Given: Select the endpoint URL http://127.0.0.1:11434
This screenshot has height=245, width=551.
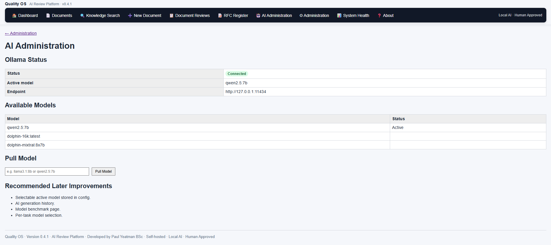Looking at the screenshot, I should pyautogui.click(x=246, y=92).
